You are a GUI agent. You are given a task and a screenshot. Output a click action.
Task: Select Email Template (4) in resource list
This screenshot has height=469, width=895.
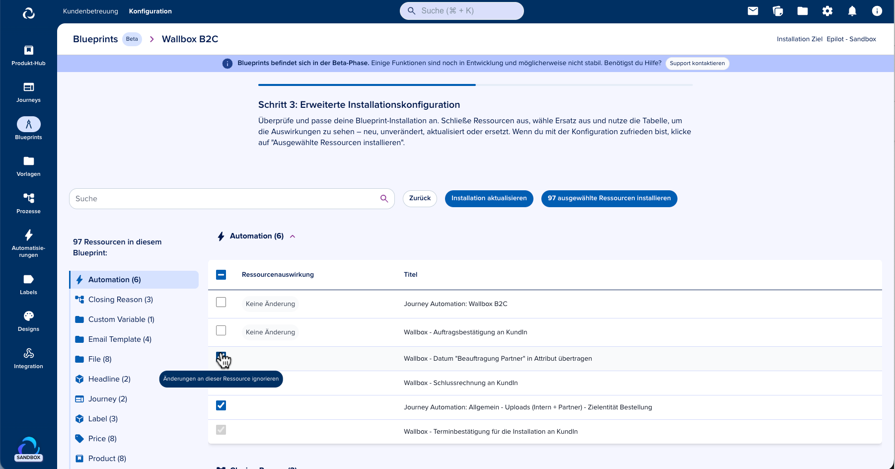coord(119,339)
